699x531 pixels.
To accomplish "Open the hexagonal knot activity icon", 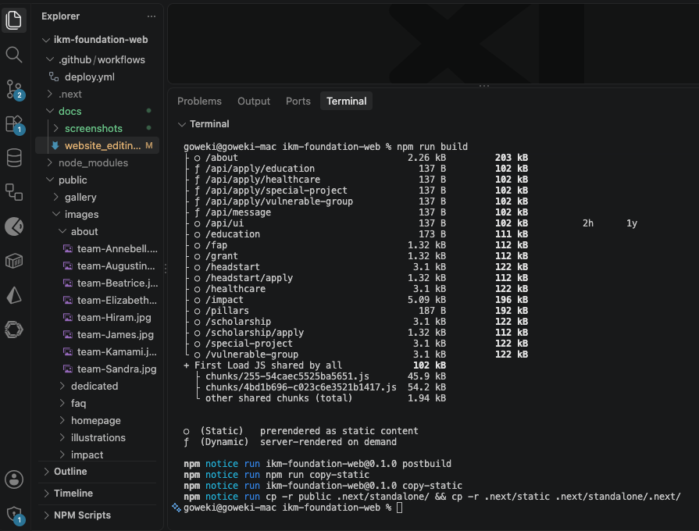I will [14, 330].
